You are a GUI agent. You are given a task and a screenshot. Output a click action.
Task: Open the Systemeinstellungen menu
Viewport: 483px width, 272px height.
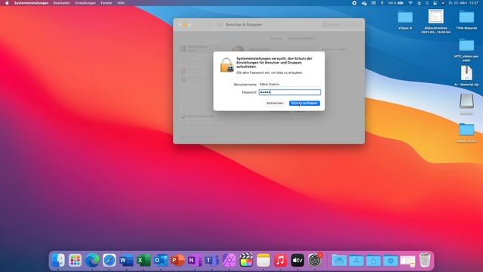coord(31,3)
